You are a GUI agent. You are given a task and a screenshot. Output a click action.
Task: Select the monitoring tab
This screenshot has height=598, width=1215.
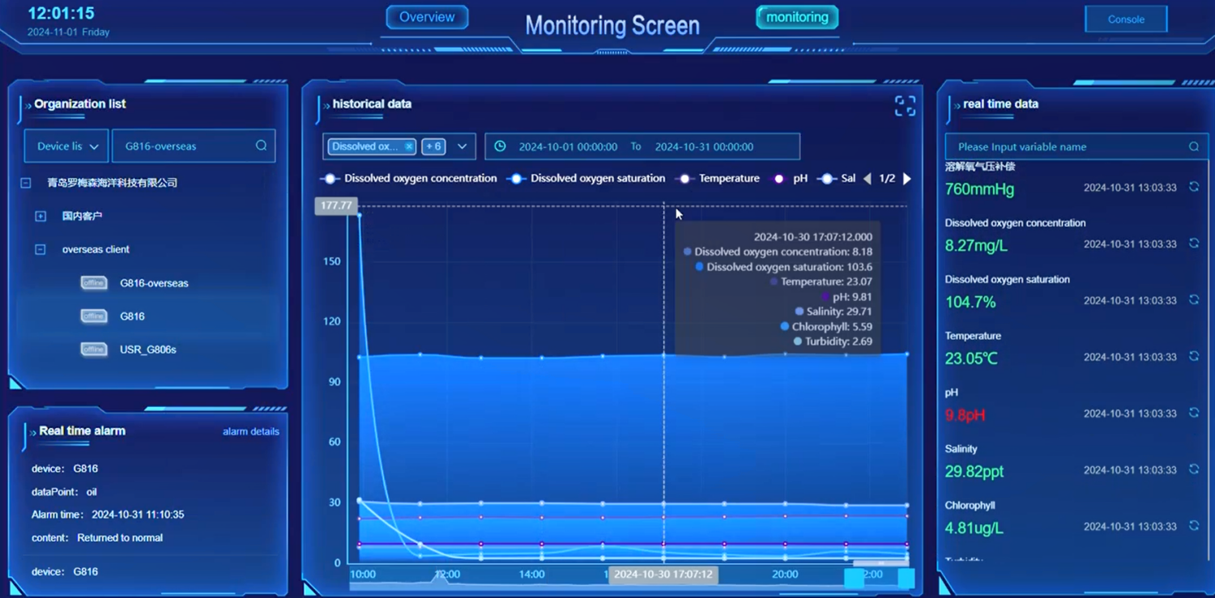(x=797, y=17)
